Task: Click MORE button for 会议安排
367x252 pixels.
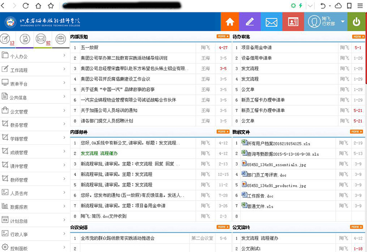Action: click(x=223, y=227)
